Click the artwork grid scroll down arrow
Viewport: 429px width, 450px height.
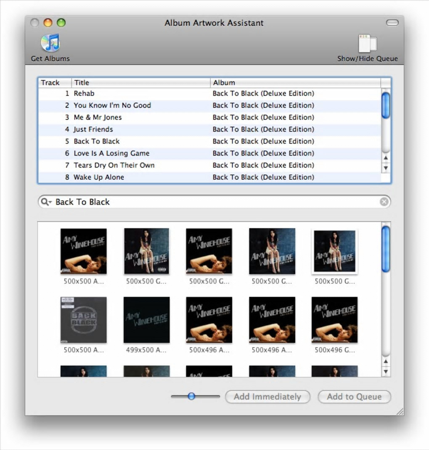pos(386,372)
